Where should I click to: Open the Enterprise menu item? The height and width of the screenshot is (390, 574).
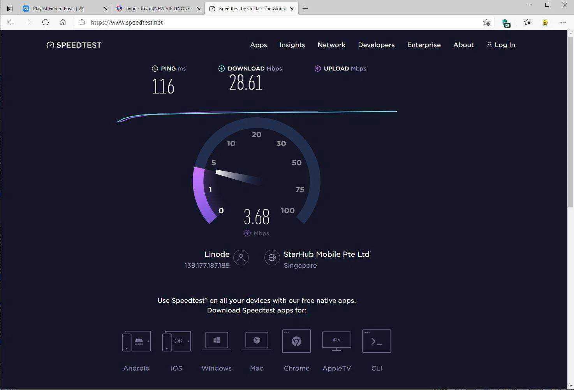pyautogui.click(x=424, y=45)
